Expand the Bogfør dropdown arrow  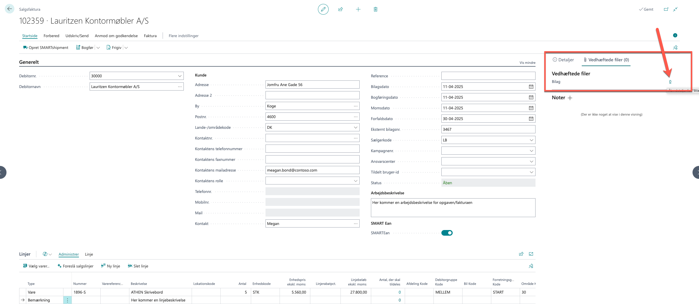[98, 48]
